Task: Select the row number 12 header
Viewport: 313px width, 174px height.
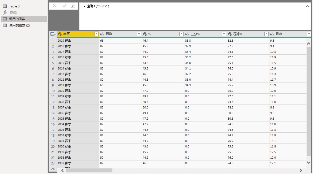Action: point(53,102)
